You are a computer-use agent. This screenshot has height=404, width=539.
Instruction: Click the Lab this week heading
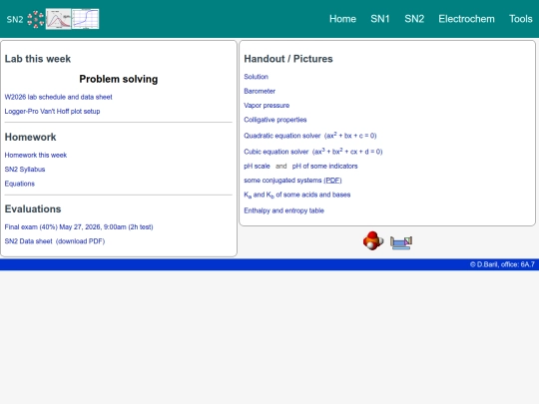coord(38,59)
